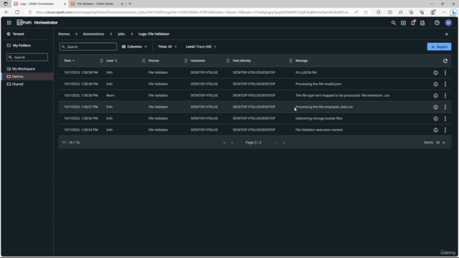The height and width of the screenshot is (258, 459).
Task: Open the notifications bell
Action: 413,23
